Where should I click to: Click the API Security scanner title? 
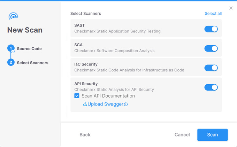tap(86, 84)
